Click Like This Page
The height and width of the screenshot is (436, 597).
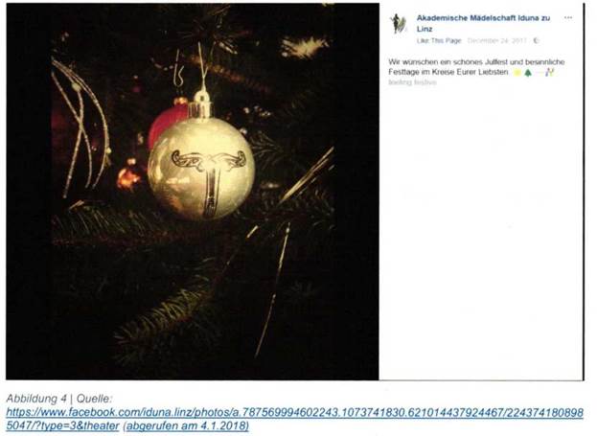pyautogui.click(x=439, y=41)
